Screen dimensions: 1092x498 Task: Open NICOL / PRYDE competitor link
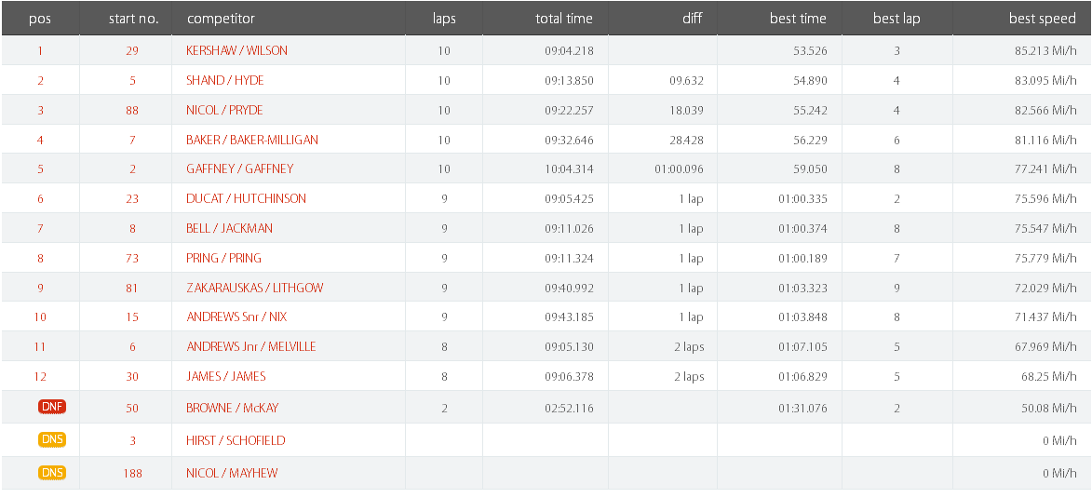tap(224, 110)
